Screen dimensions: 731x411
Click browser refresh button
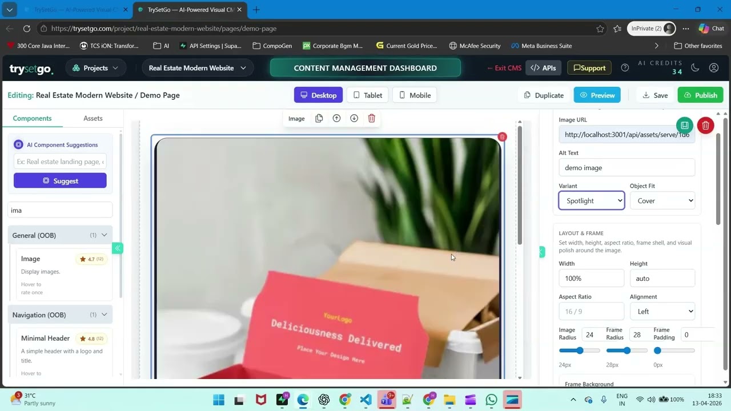coord(27,29)
